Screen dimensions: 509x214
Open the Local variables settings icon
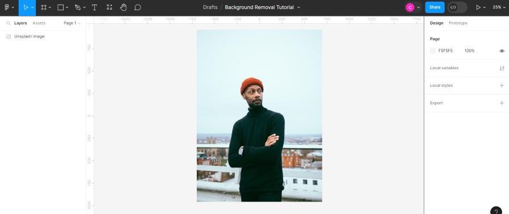coord(502,69)
